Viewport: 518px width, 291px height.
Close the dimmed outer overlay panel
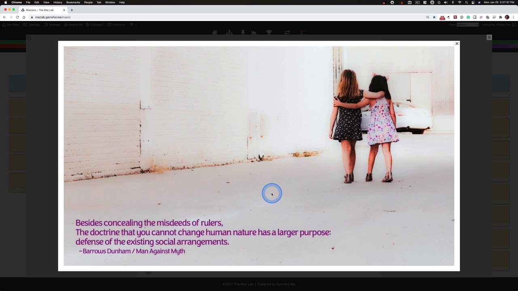click(x=489, y=37)
